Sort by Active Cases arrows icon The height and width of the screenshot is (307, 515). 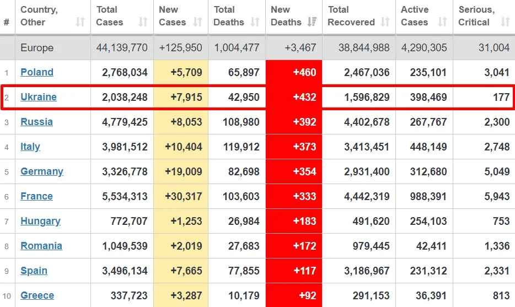[442, 22]
